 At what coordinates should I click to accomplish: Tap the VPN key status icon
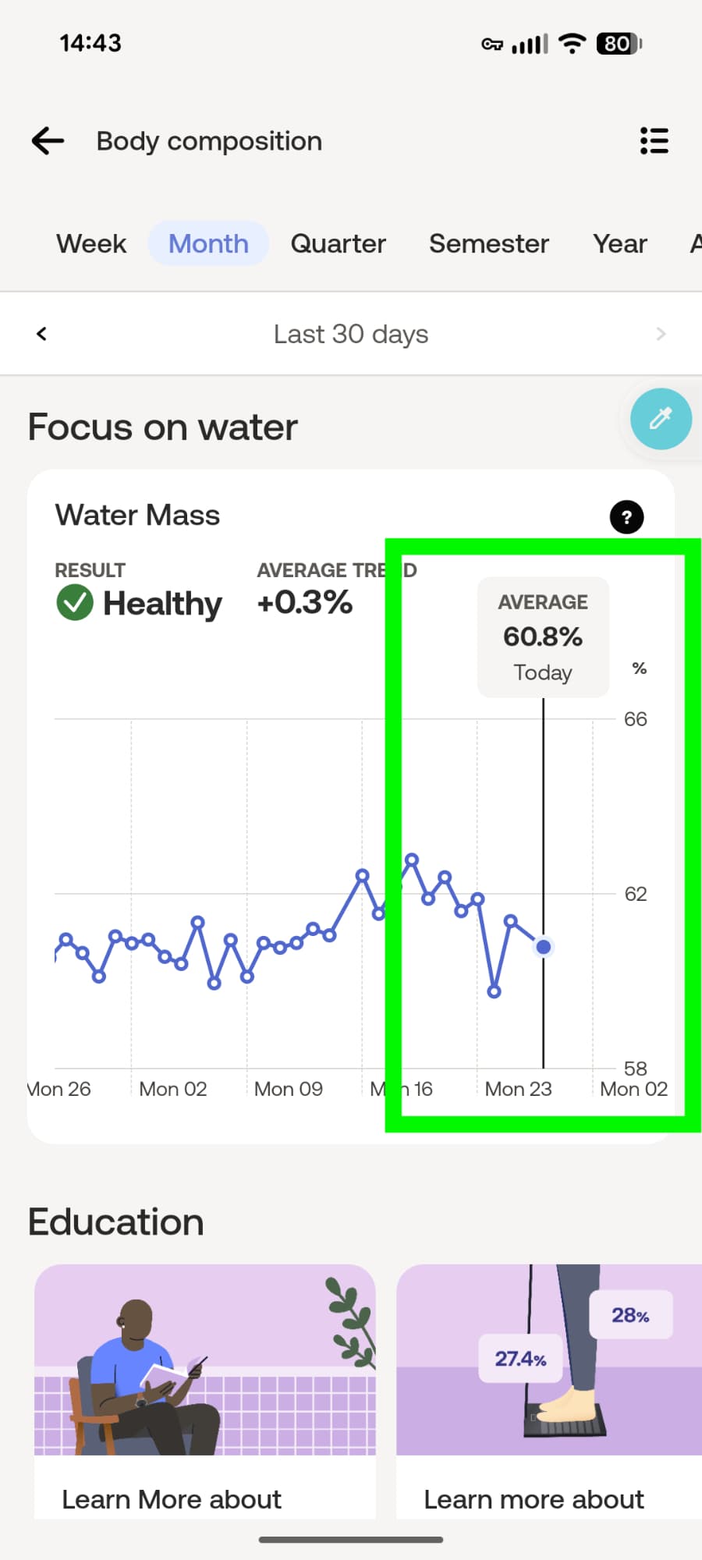tap(492, 44)
